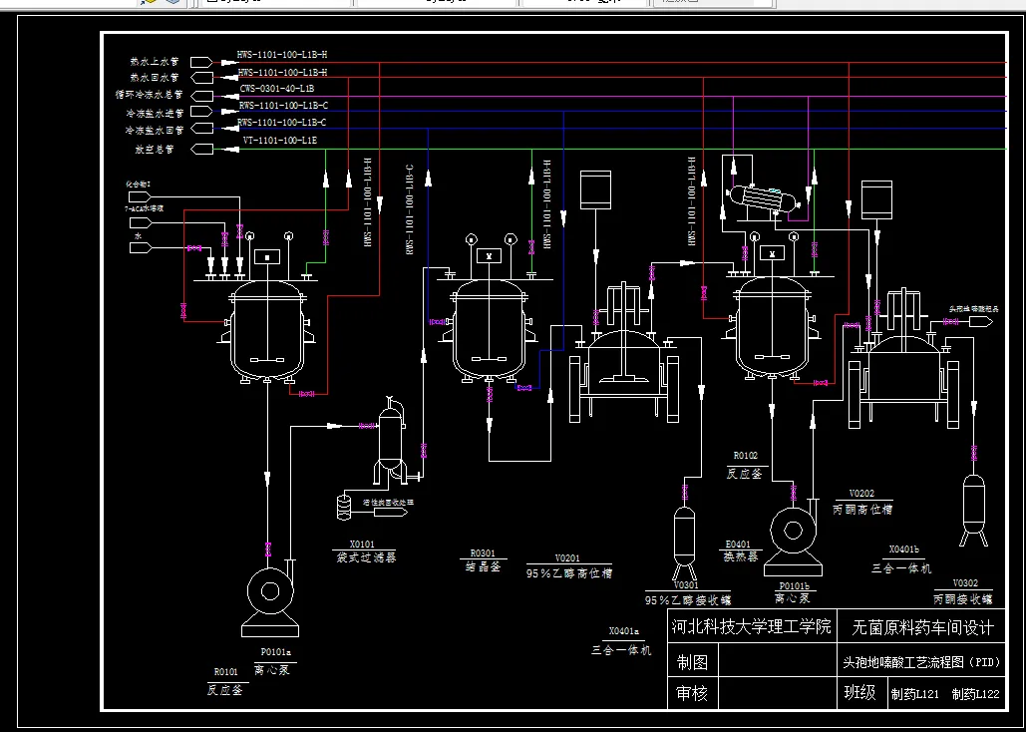Image resolution: width=1026 pixels, height=732 pixels.
Task: Click the 热水上水管 label
Action: point(154,62)
